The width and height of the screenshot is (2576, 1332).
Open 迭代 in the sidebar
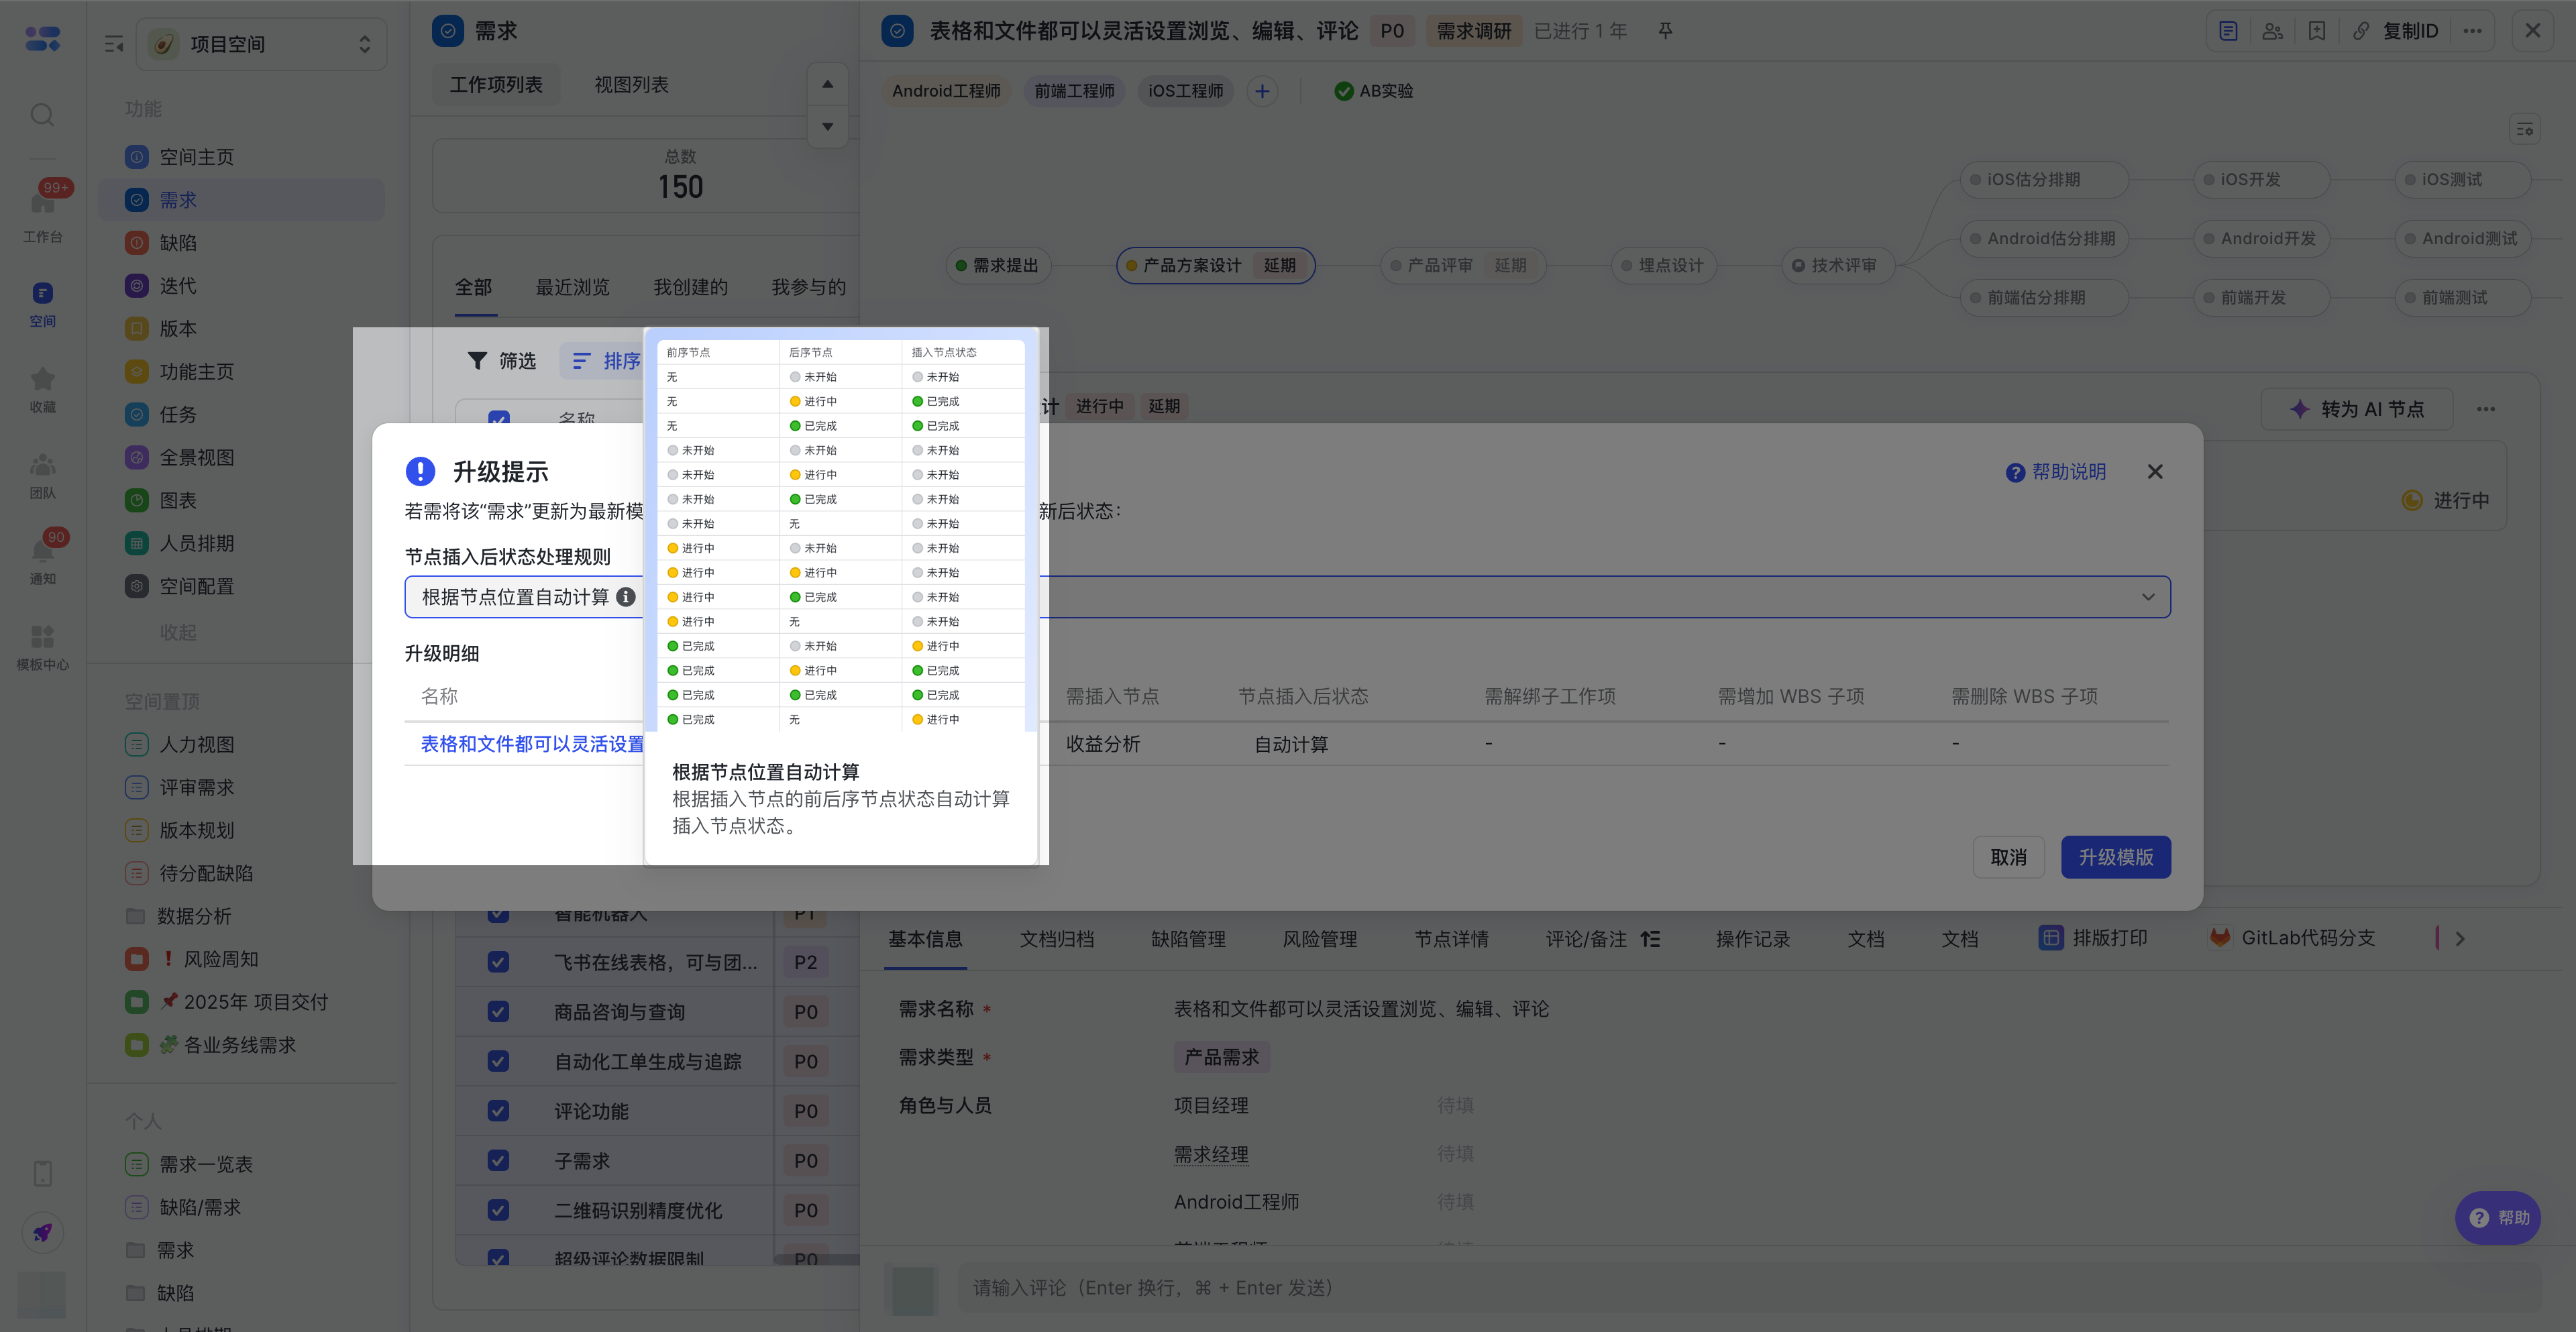pos(241,286)
